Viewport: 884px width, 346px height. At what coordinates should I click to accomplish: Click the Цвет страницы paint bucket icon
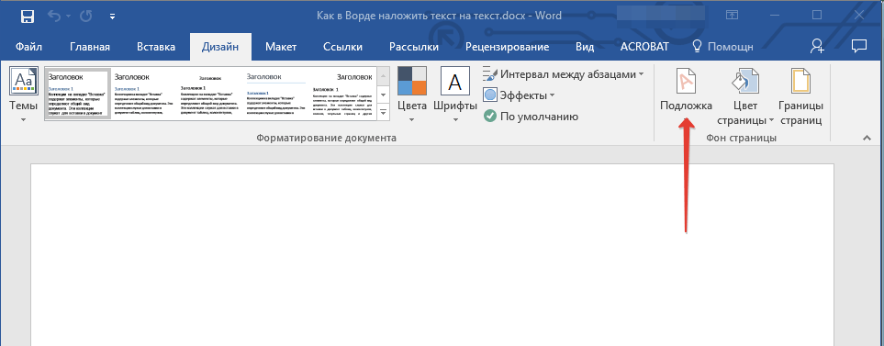click(744, 81)
